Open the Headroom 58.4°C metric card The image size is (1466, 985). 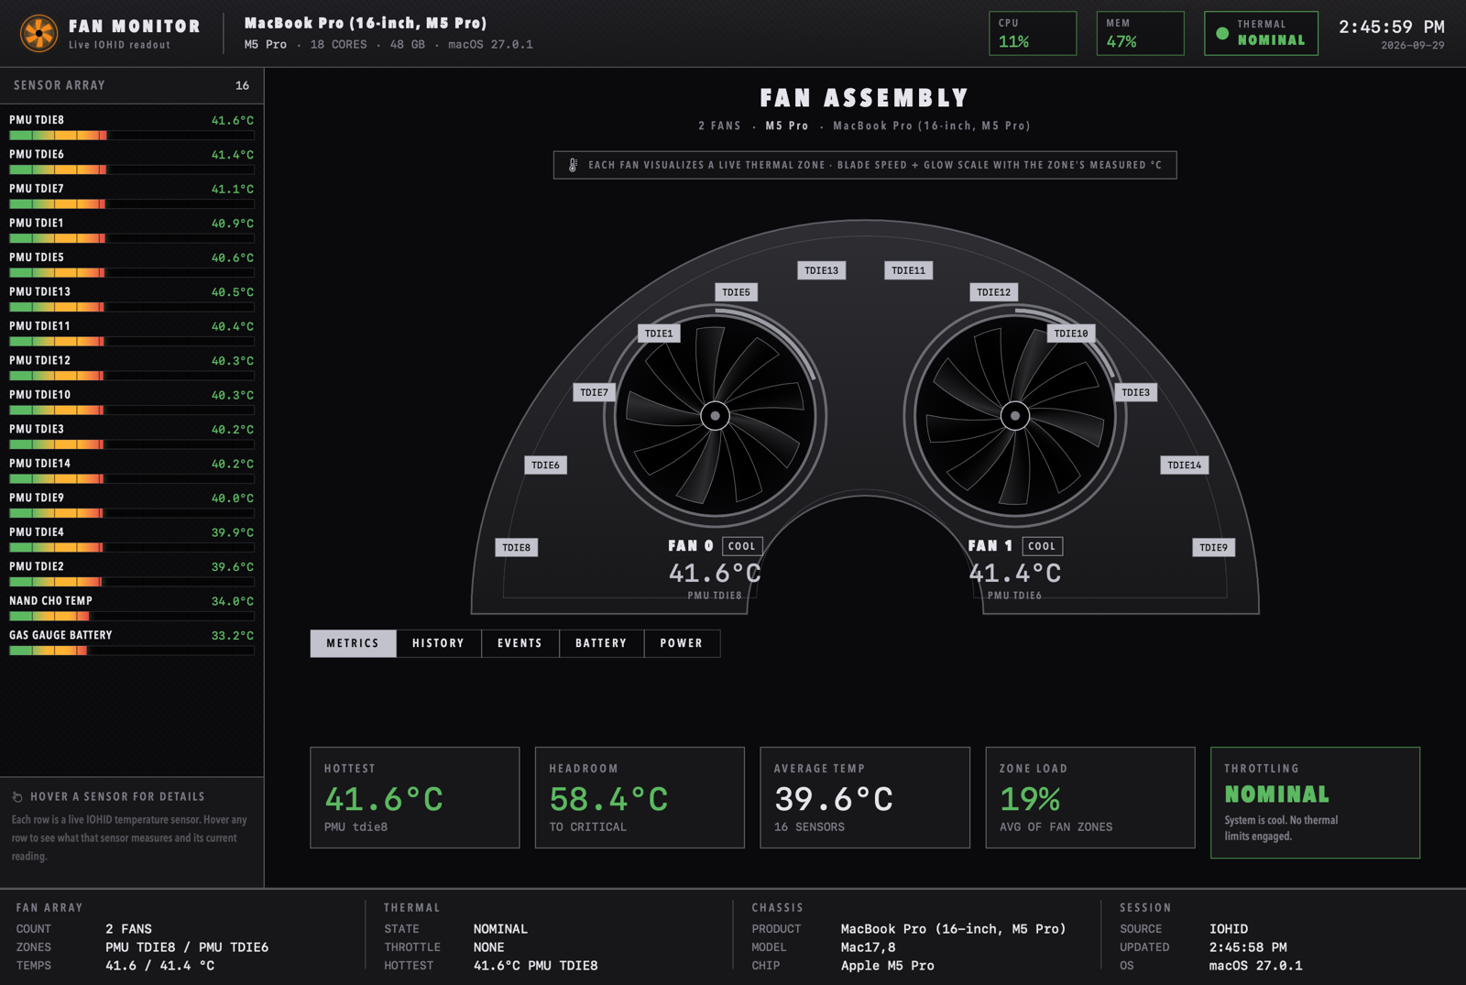pyautogui.click(x=640, y=797)
